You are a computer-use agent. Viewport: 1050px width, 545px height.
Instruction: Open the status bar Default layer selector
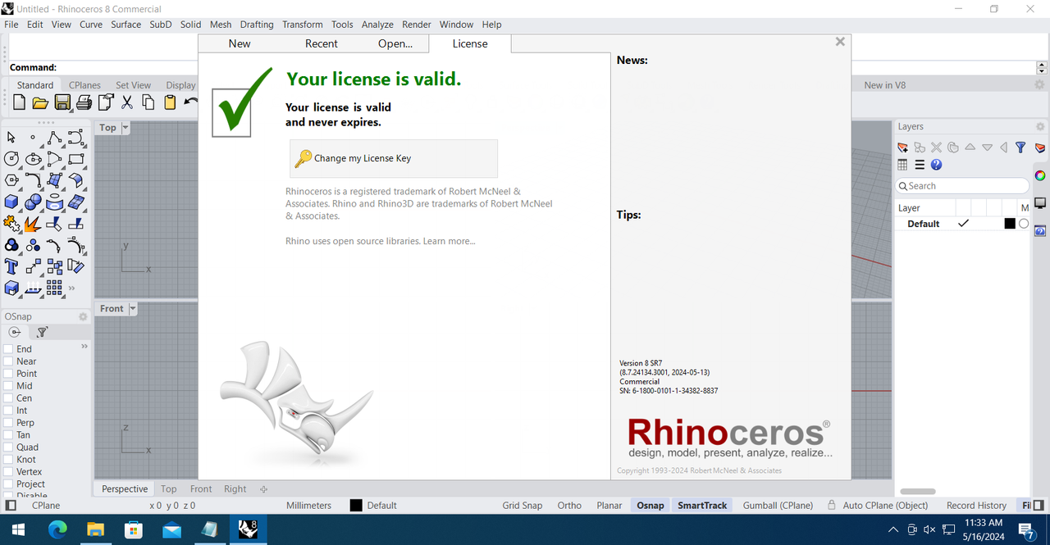click(x=373, y=506)
